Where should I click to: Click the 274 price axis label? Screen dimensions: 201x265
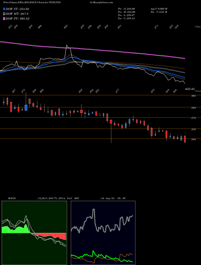pyautogui.click(x=193, y=118)
